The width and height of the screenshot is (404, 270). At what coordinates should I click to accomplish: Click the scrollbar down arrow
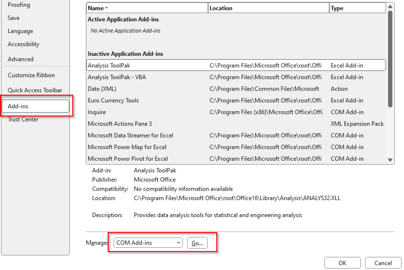coord(390,160)
